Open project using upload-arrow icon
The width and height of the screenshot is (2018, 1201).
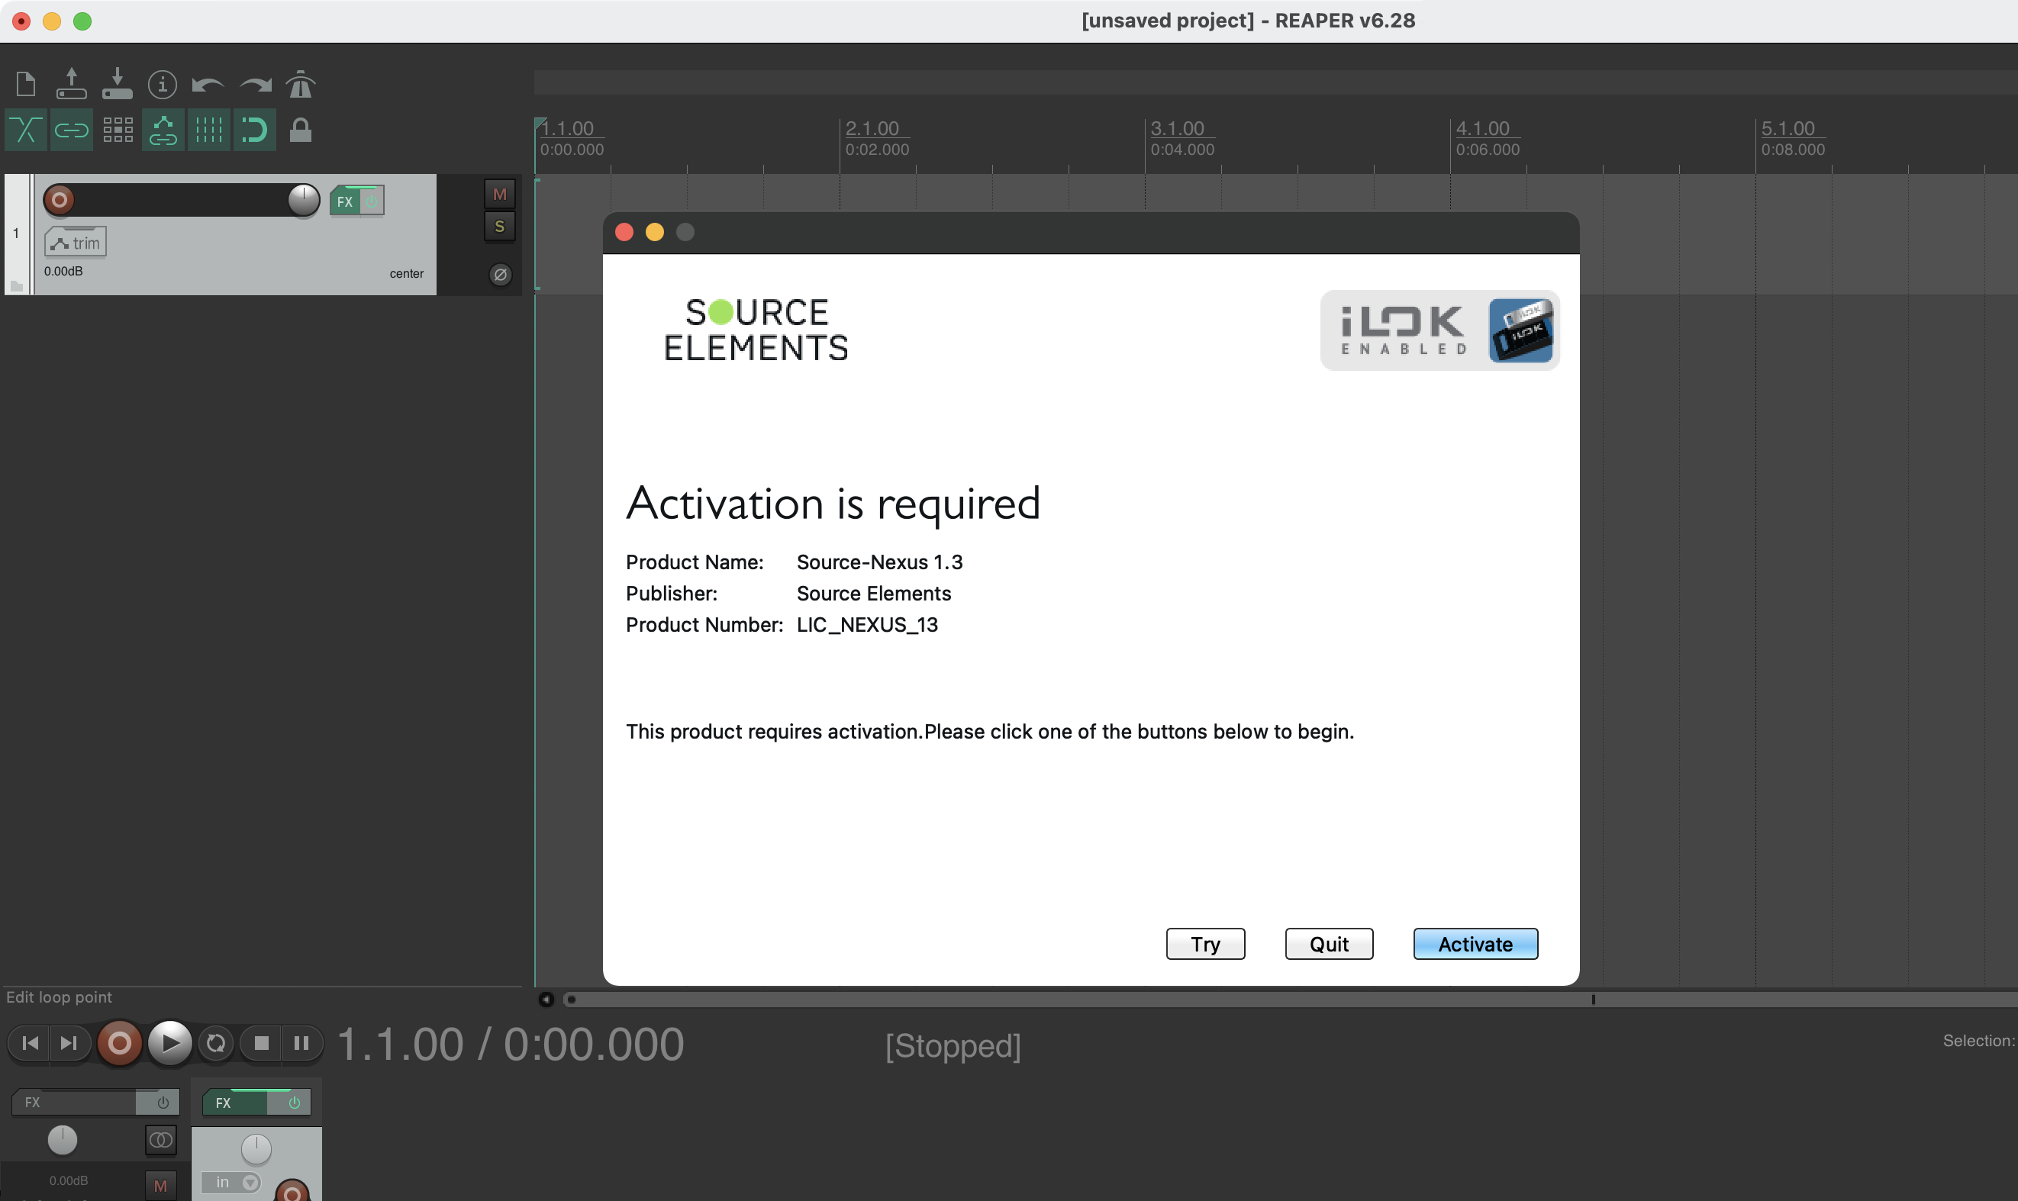coord(71,83)
